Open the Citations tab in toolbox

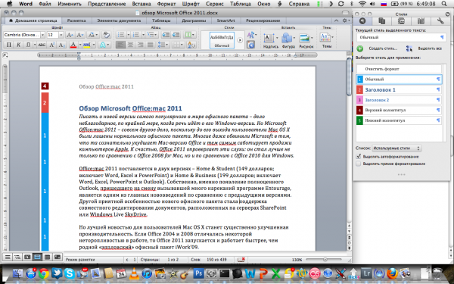[x=382, y=21]
